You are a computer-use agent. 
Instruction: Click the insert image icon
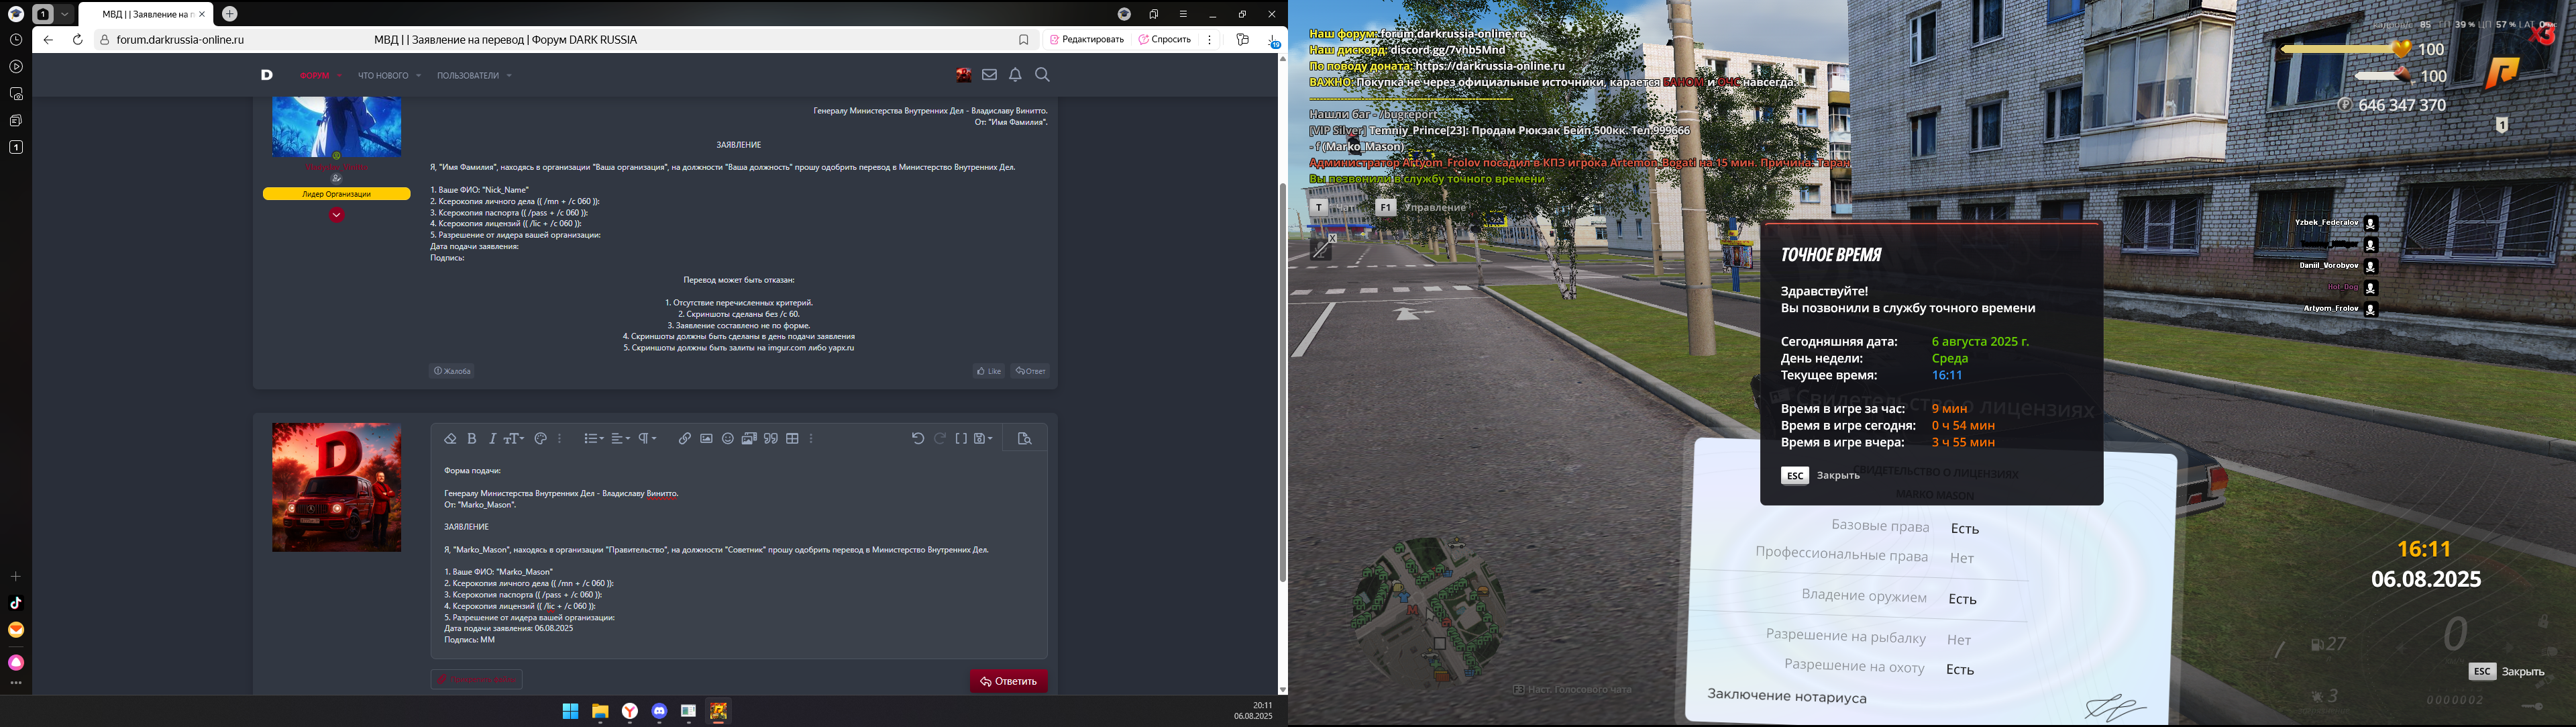coord(706,439)
